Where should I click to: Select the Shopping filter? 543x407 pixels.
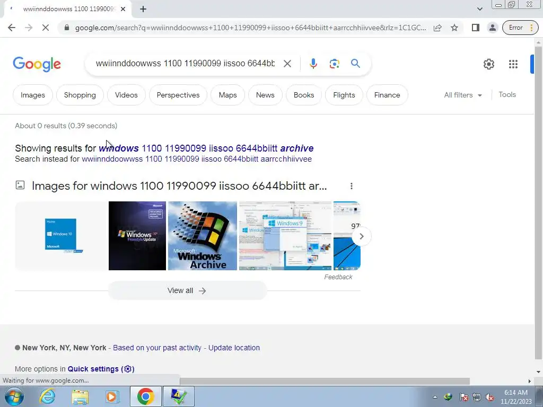coord(80,95)
